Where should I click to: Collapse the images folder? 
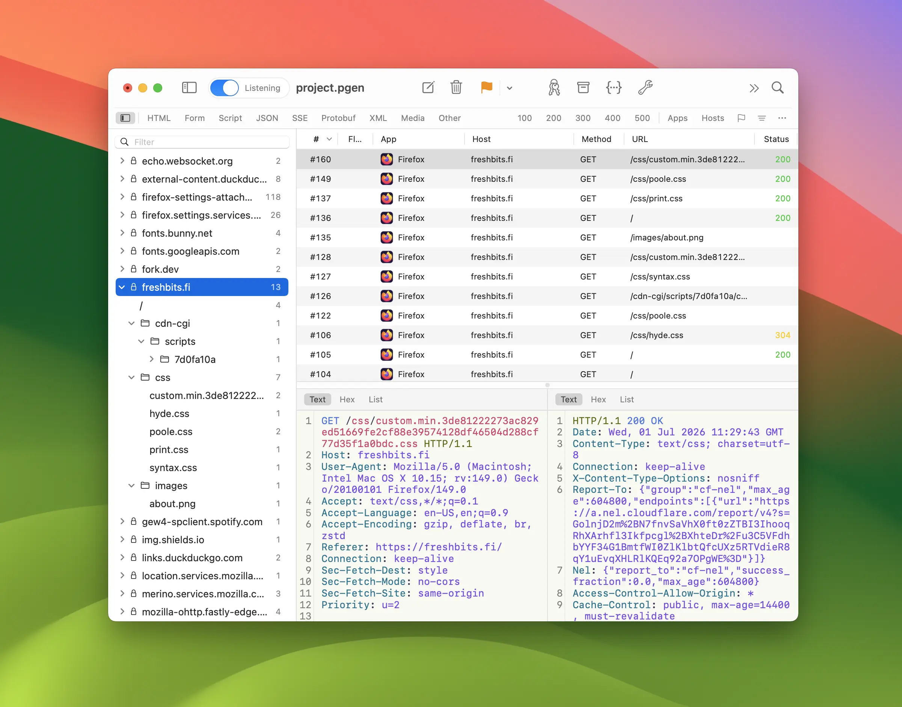(131, 485)
